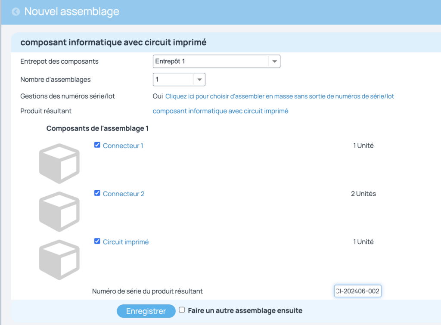Click the resulting product serial number field
The height and width of the screenshot is (325, 441).
click(x=358, y=291)
